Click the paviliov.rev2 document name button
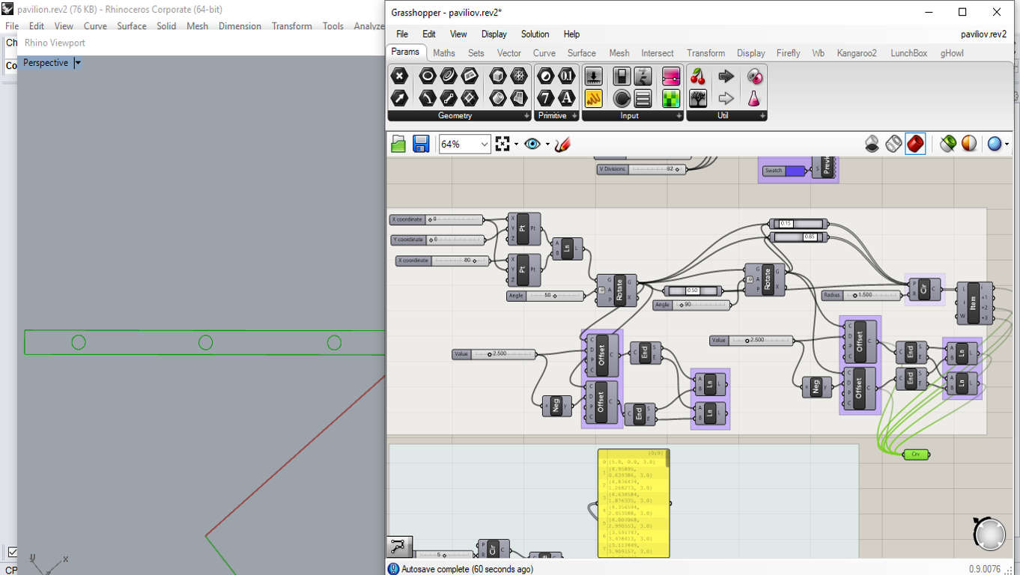 983,34
